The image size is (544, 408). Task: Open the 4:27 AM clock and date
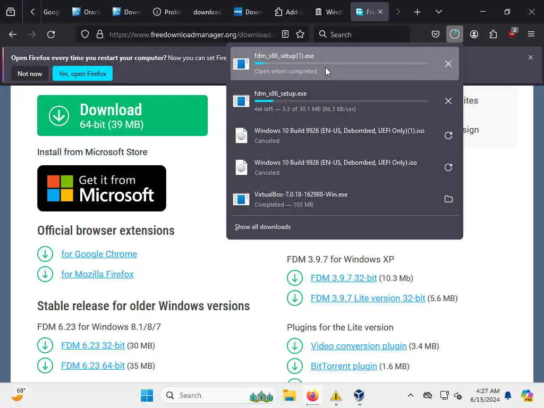click(484, 395)
